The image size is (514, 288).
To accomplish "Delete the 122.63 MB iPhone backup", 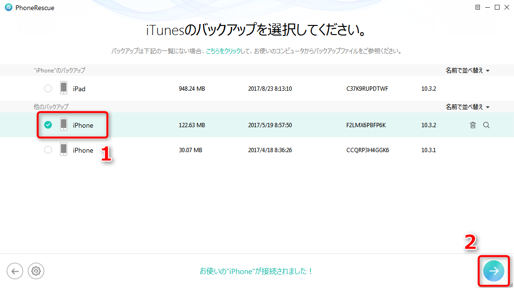I will (473, 125).
